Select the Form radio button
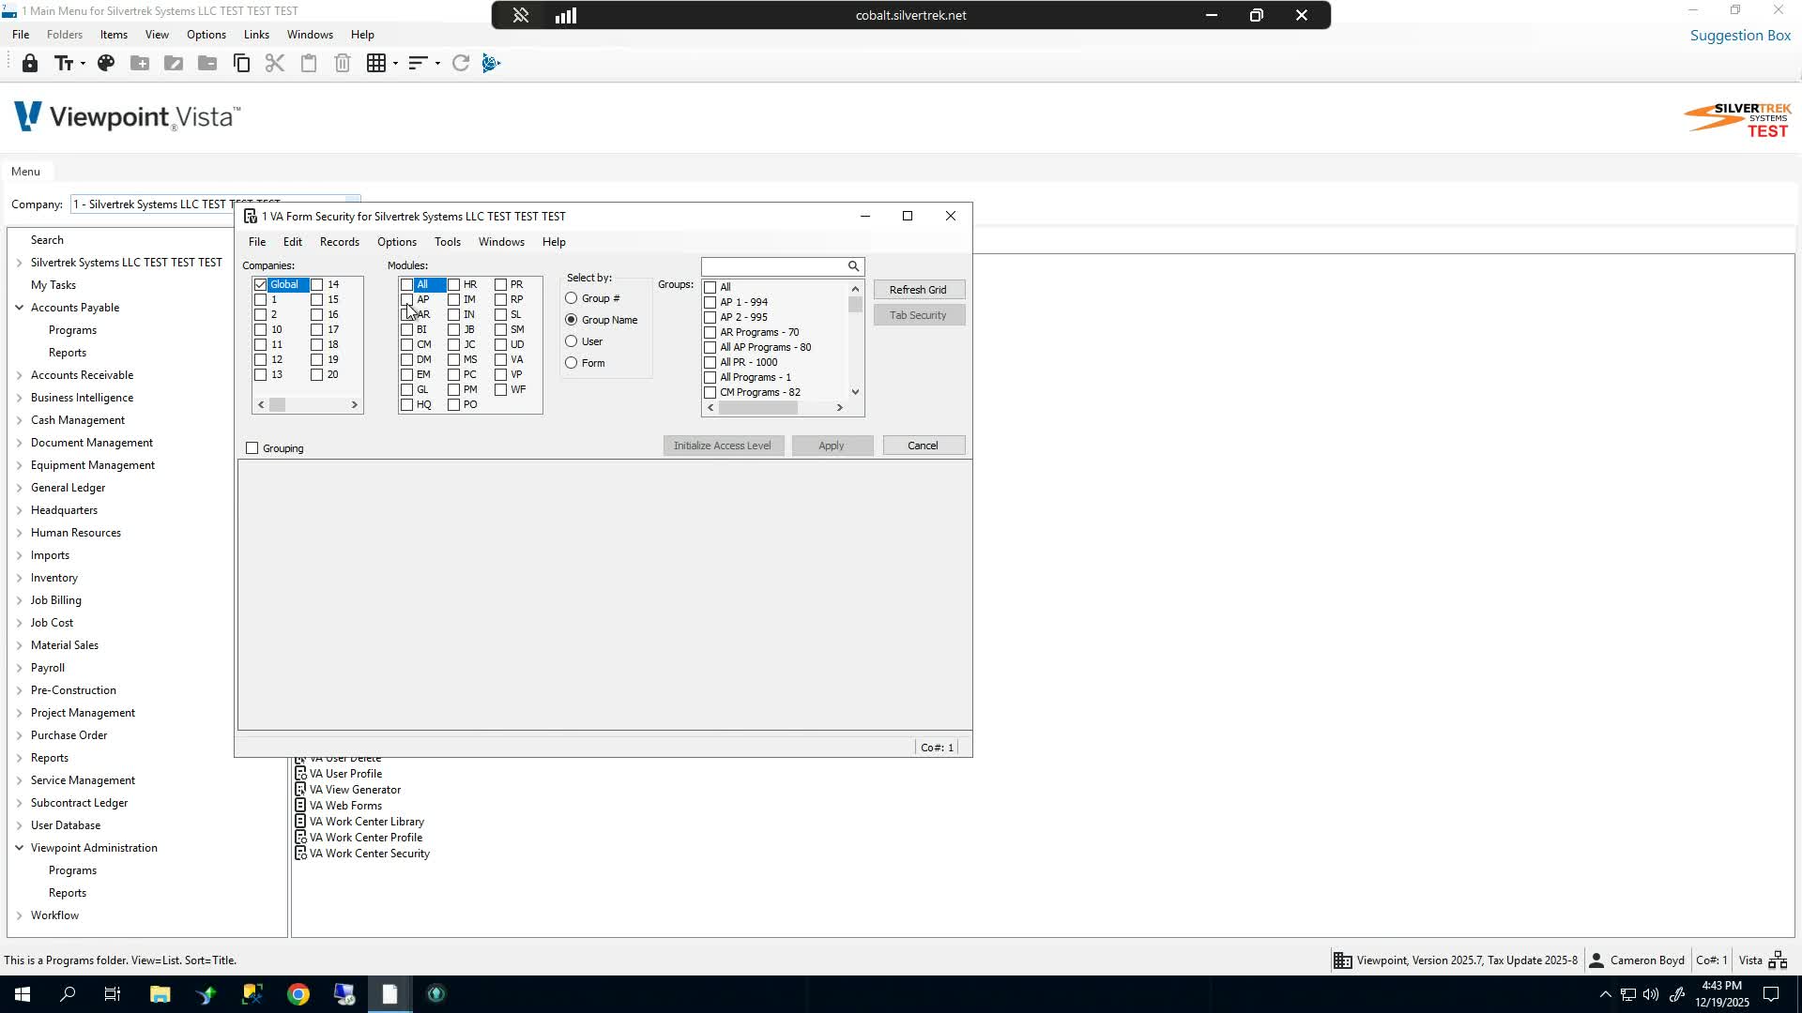 [571, 363]
